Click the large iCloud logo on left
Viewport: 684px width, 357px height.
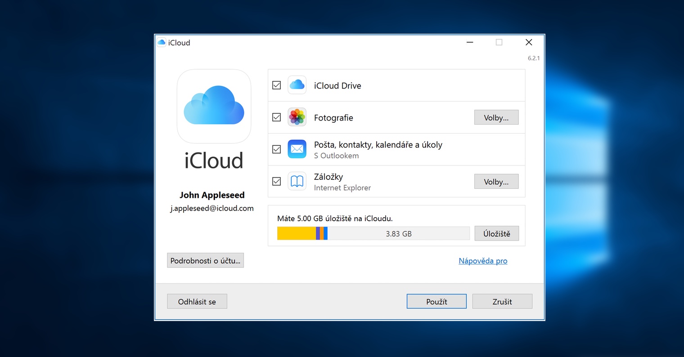pos(214,106)
